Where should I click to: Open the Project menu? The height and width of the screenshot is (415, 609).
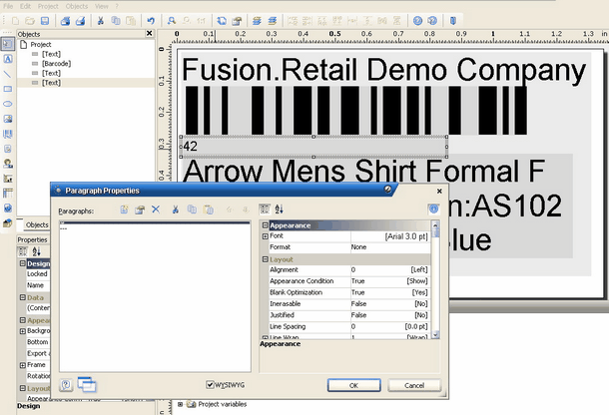(x=48, y=6)
